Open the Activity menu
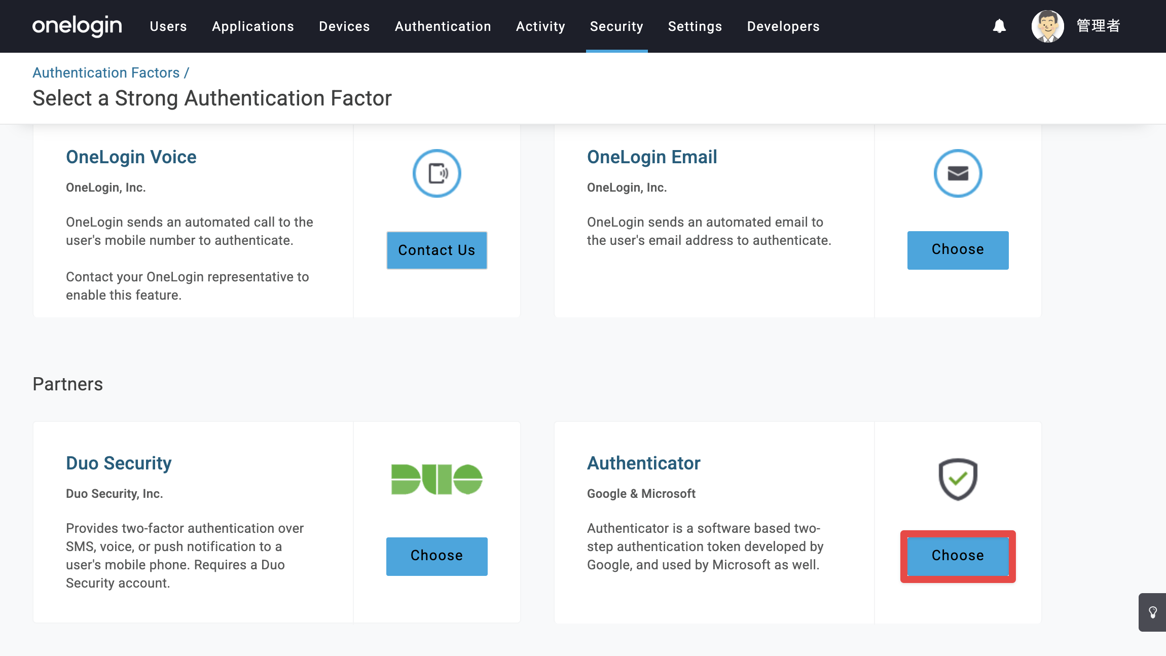 [541, 26]
